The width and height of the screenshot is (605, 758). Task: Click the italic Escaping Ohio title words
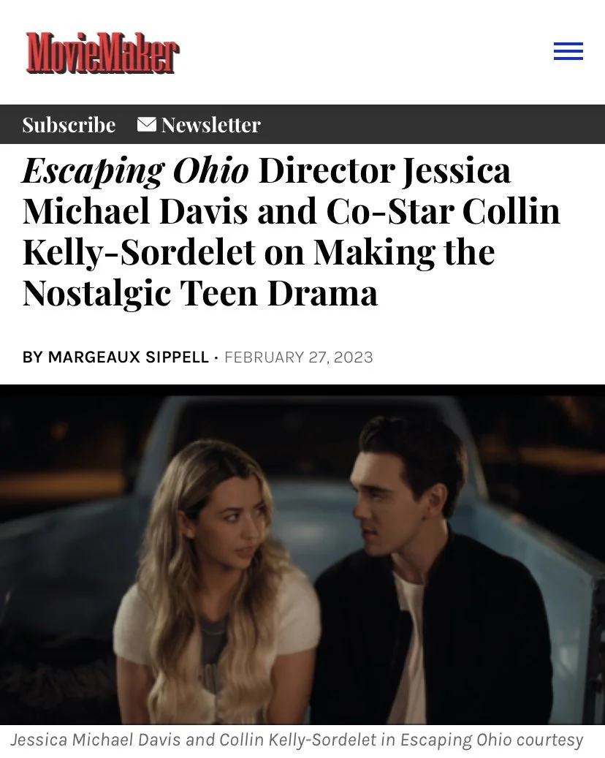click(x=135, y=172)
